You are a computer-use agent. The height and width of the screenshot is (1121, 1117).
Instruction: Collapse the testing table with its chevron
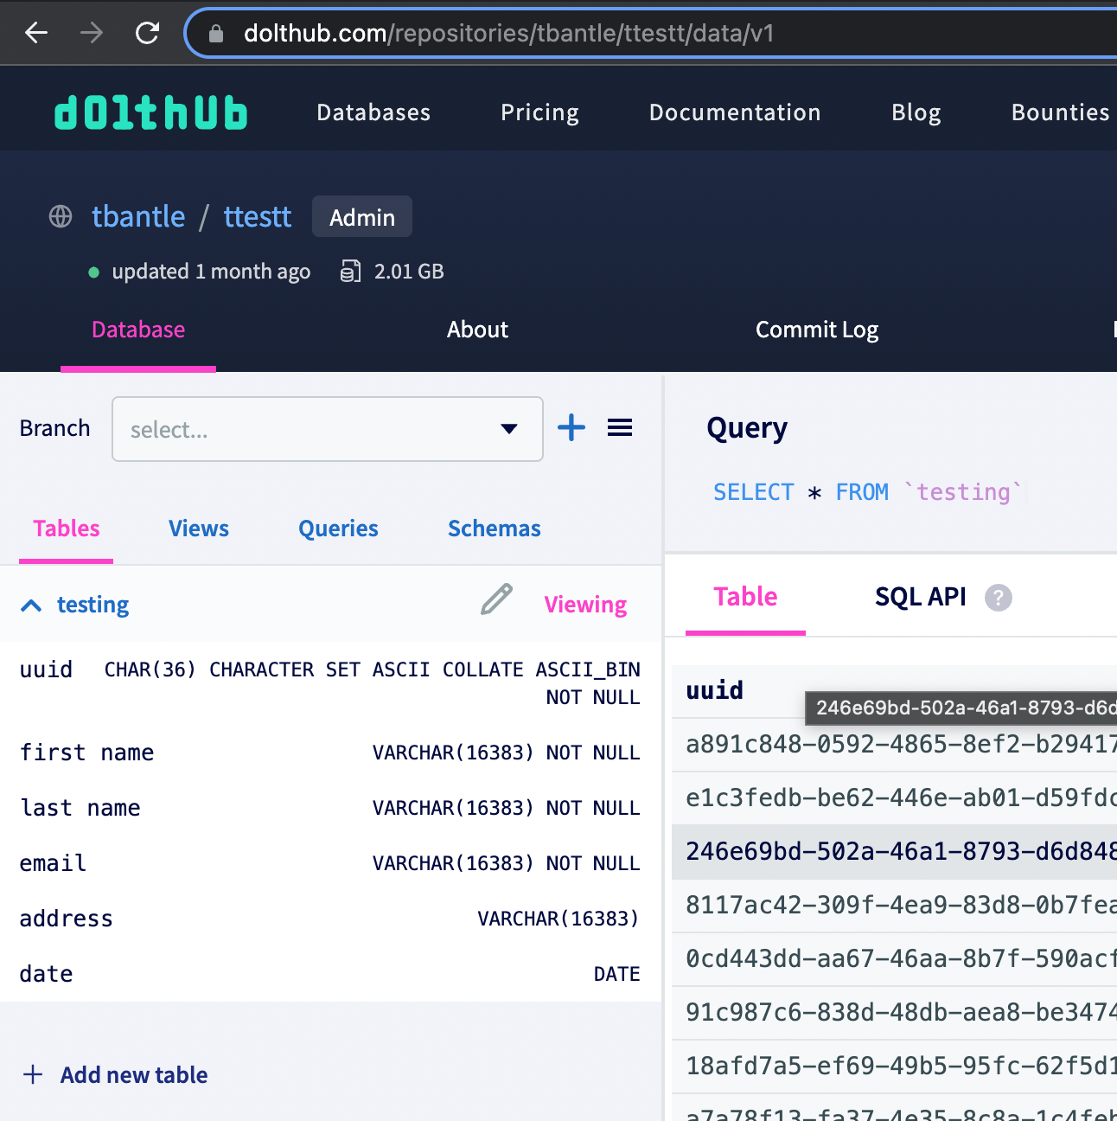[31, 605]
